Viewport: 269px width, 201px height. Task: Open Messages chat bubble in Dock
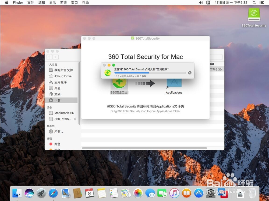click(150, 193)
